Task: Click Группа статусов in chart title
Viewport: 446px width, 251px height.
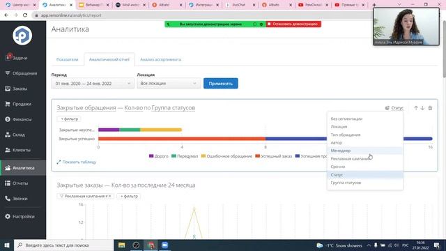Action: 174,108
